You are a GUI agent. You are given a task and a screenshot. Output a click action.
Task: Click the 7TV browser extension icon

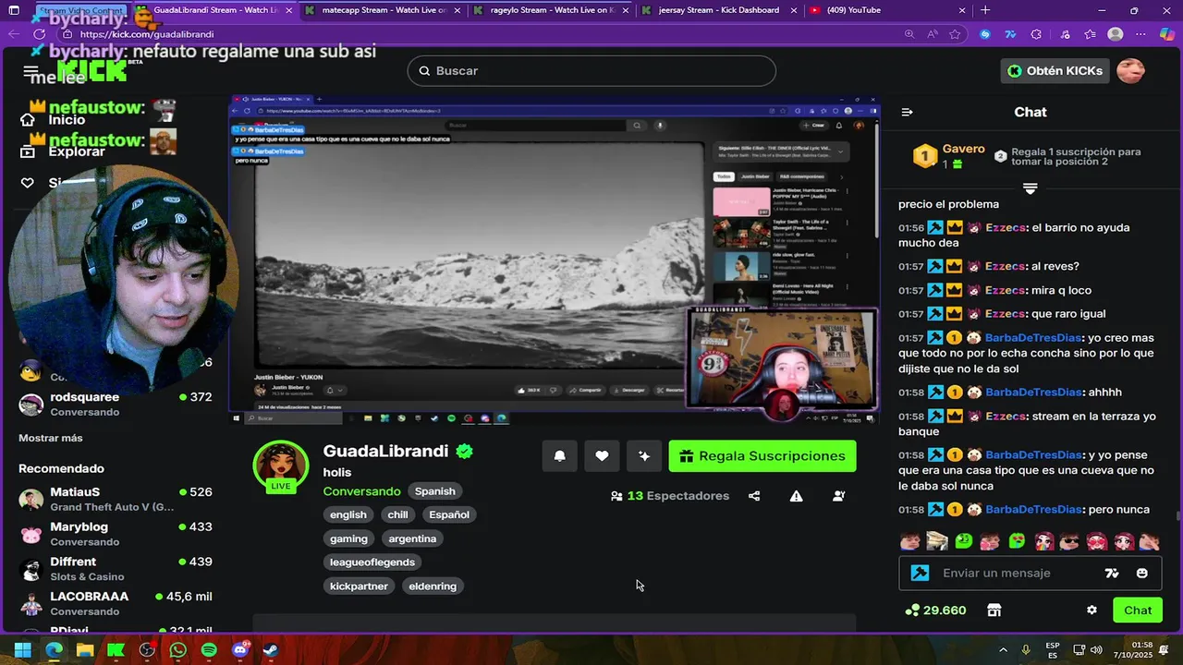[x=1010, y=34]
